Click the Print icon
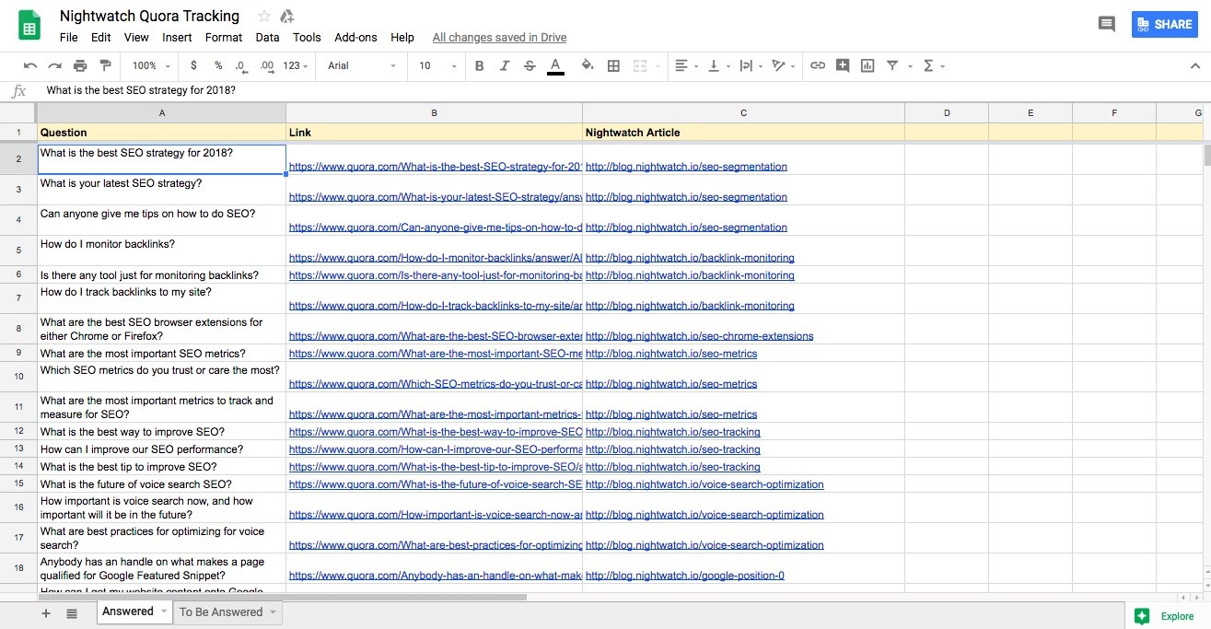 coord(80,65)
